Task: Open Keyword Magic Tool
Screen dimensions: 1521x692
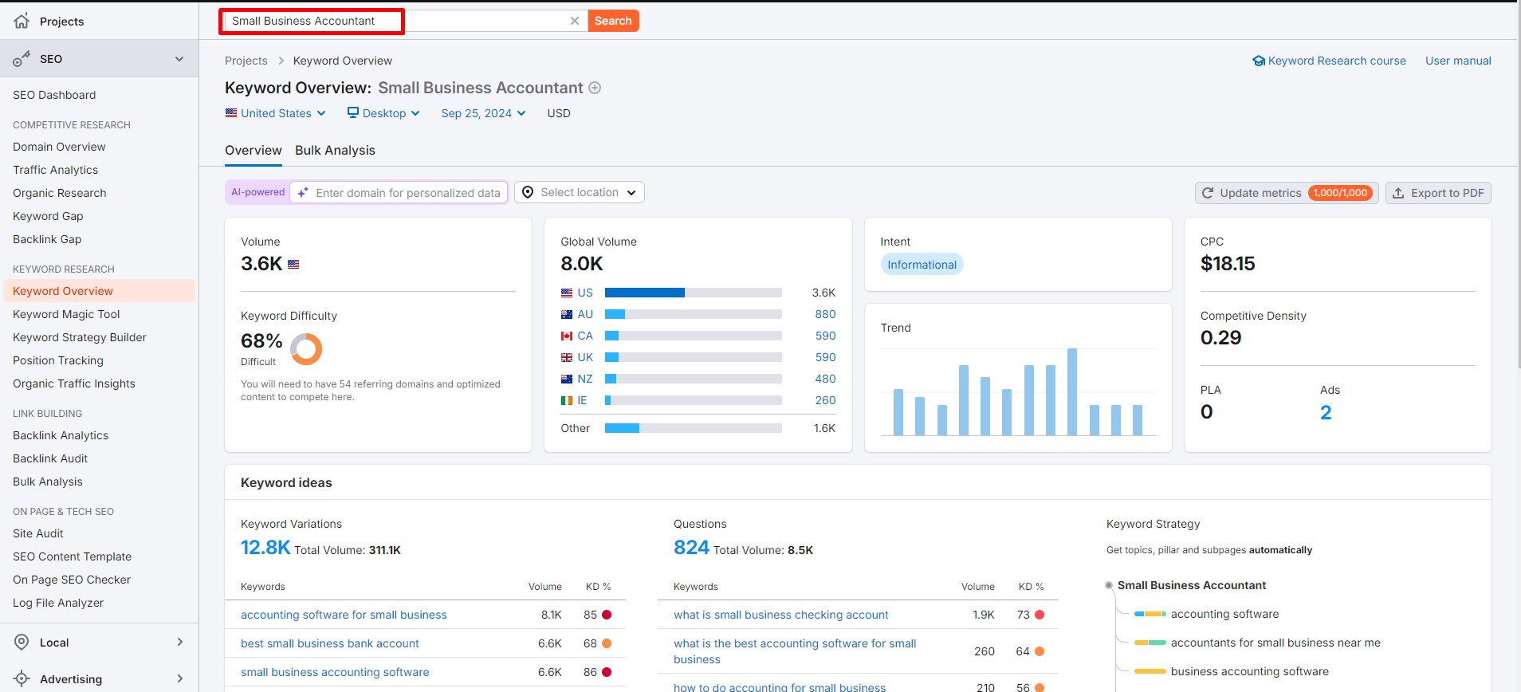Action: pyautogui.click(x=66, y=314)
